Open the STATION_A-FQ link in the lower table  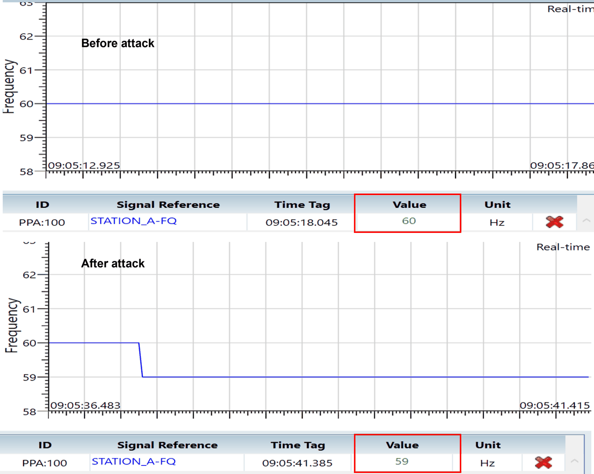coord(133,461)
